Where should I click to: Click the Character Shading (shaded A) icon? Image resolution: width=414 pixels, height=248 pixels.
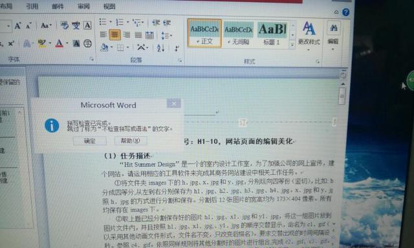(76, 43)
